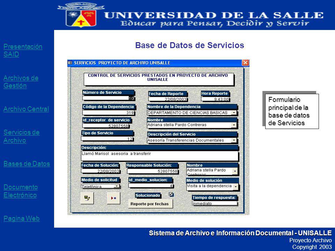Click the Tipo de Servicio field
The width and height of the screenshot is (335, 251).
click(x=107, y=139)
